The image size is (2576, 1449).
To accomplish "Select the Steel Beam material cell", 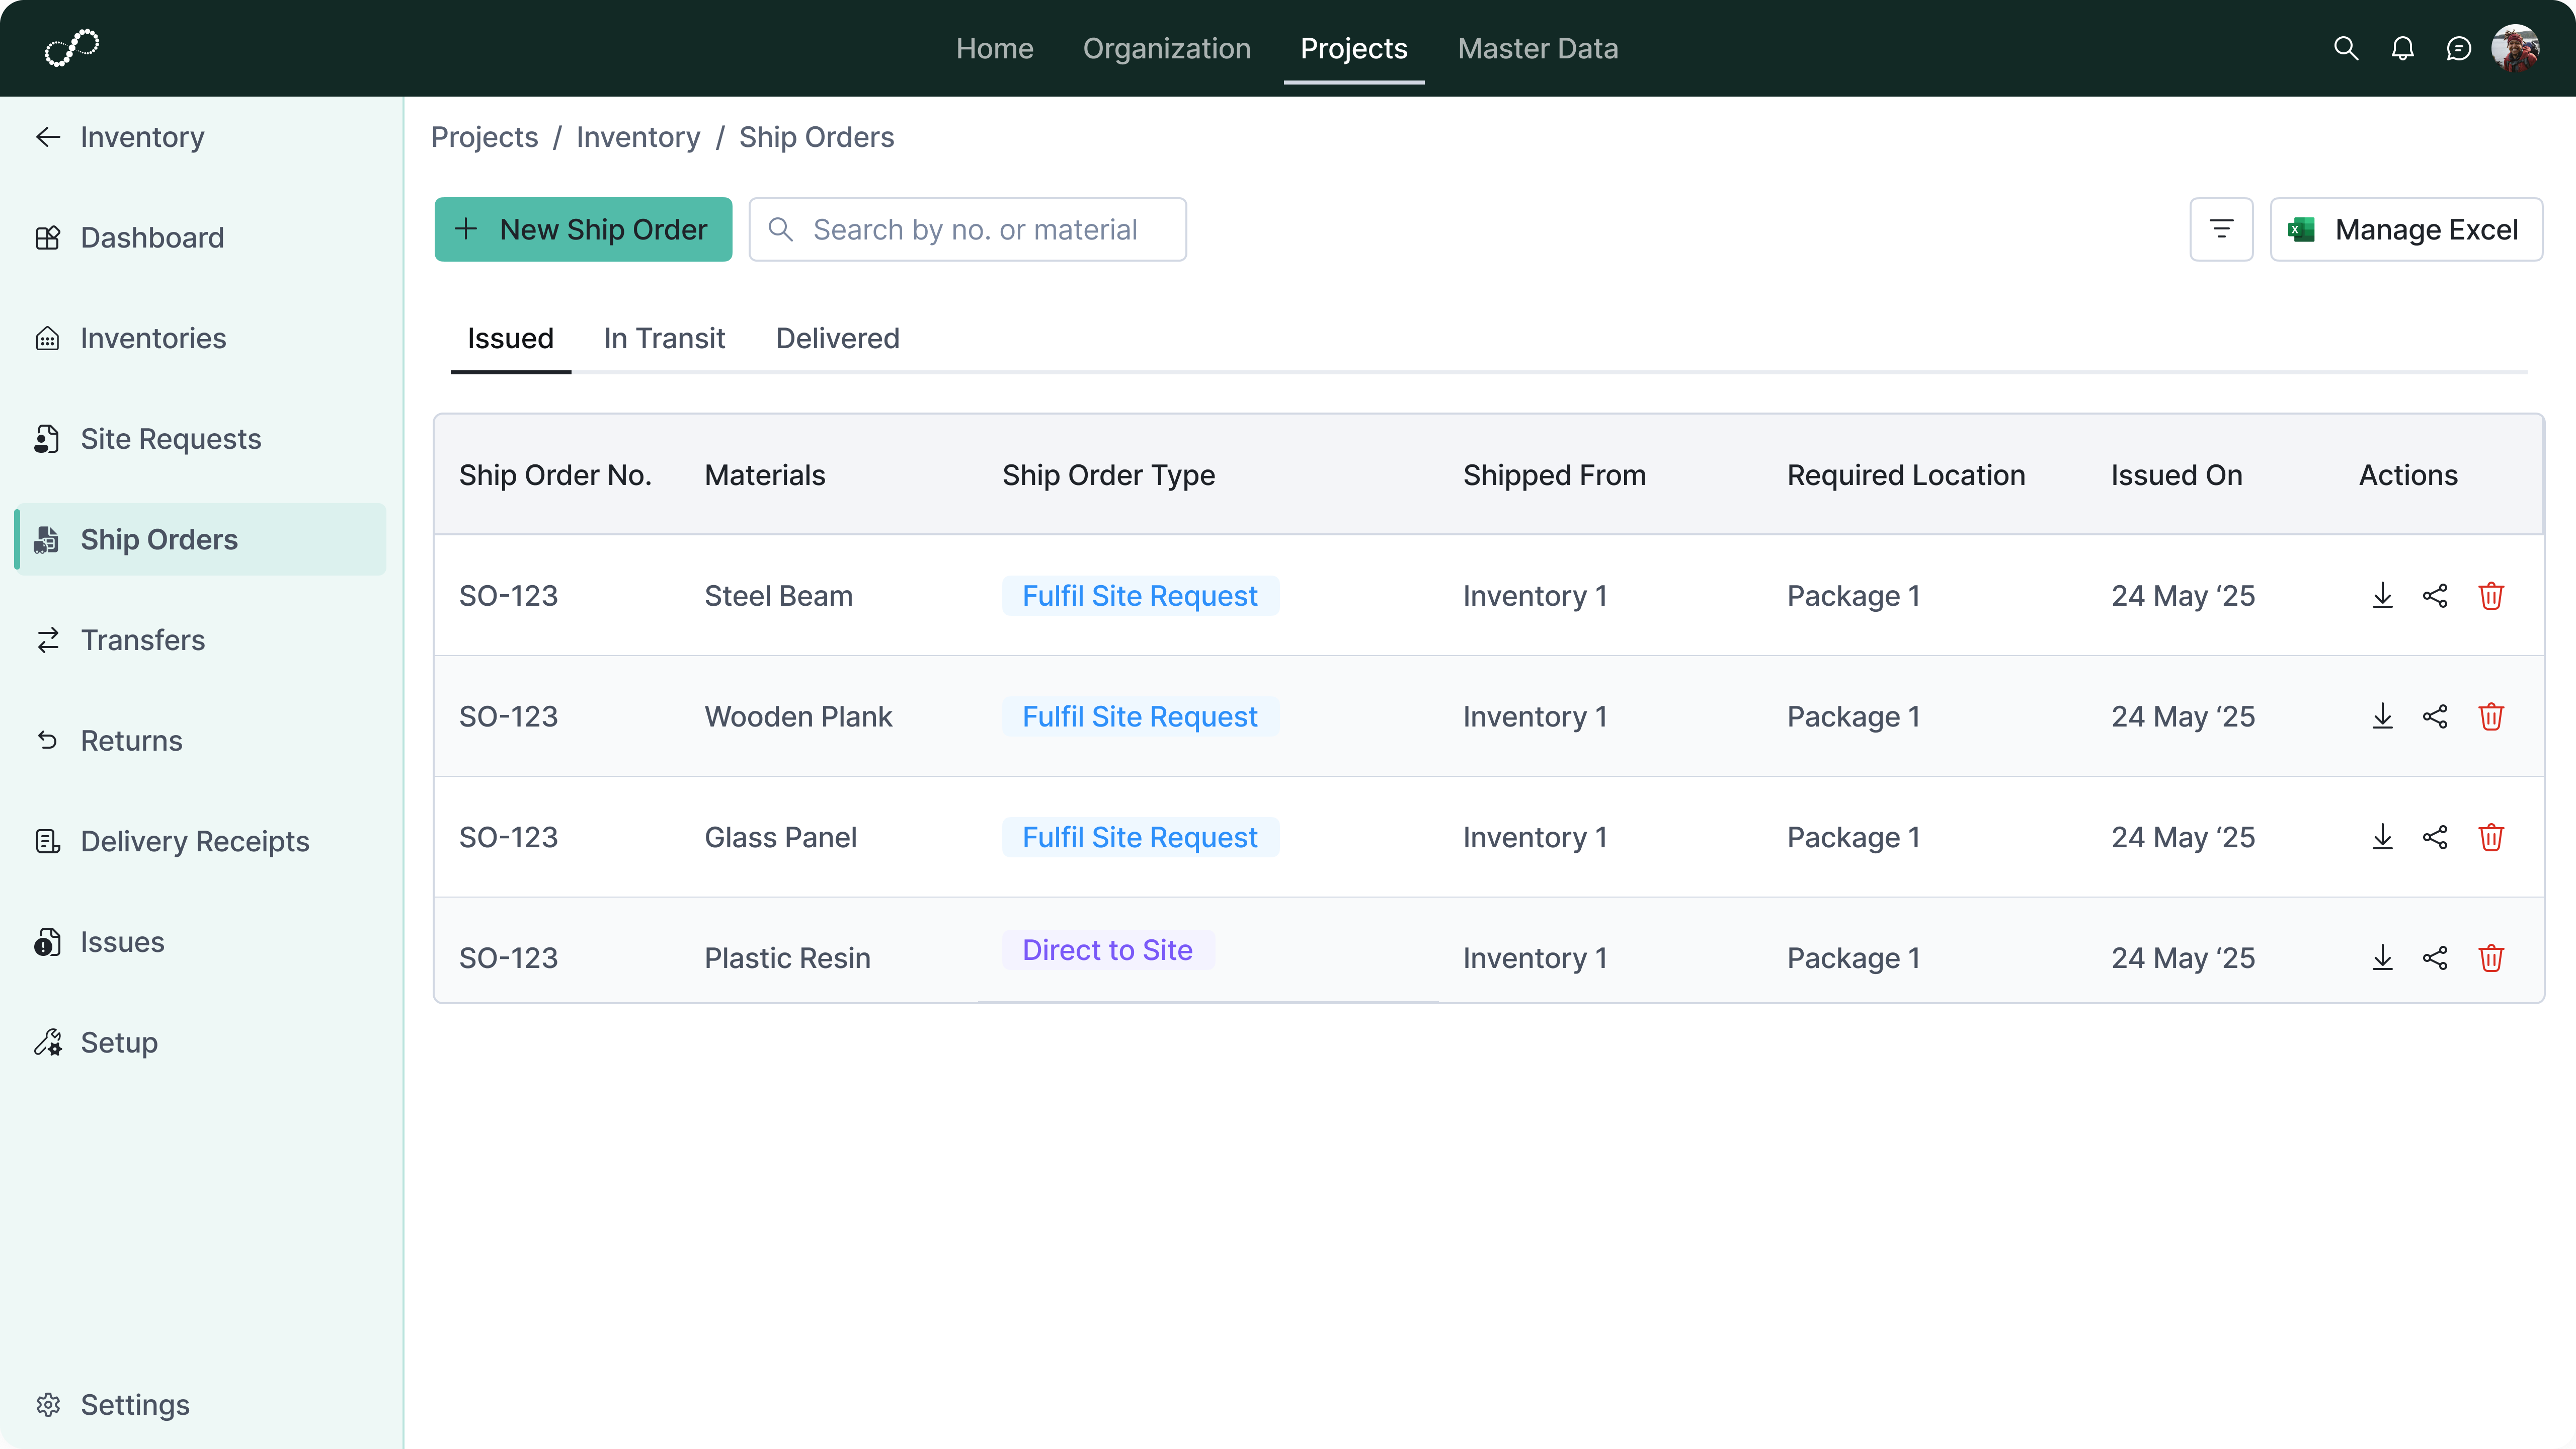I will (x=778, y=596).
